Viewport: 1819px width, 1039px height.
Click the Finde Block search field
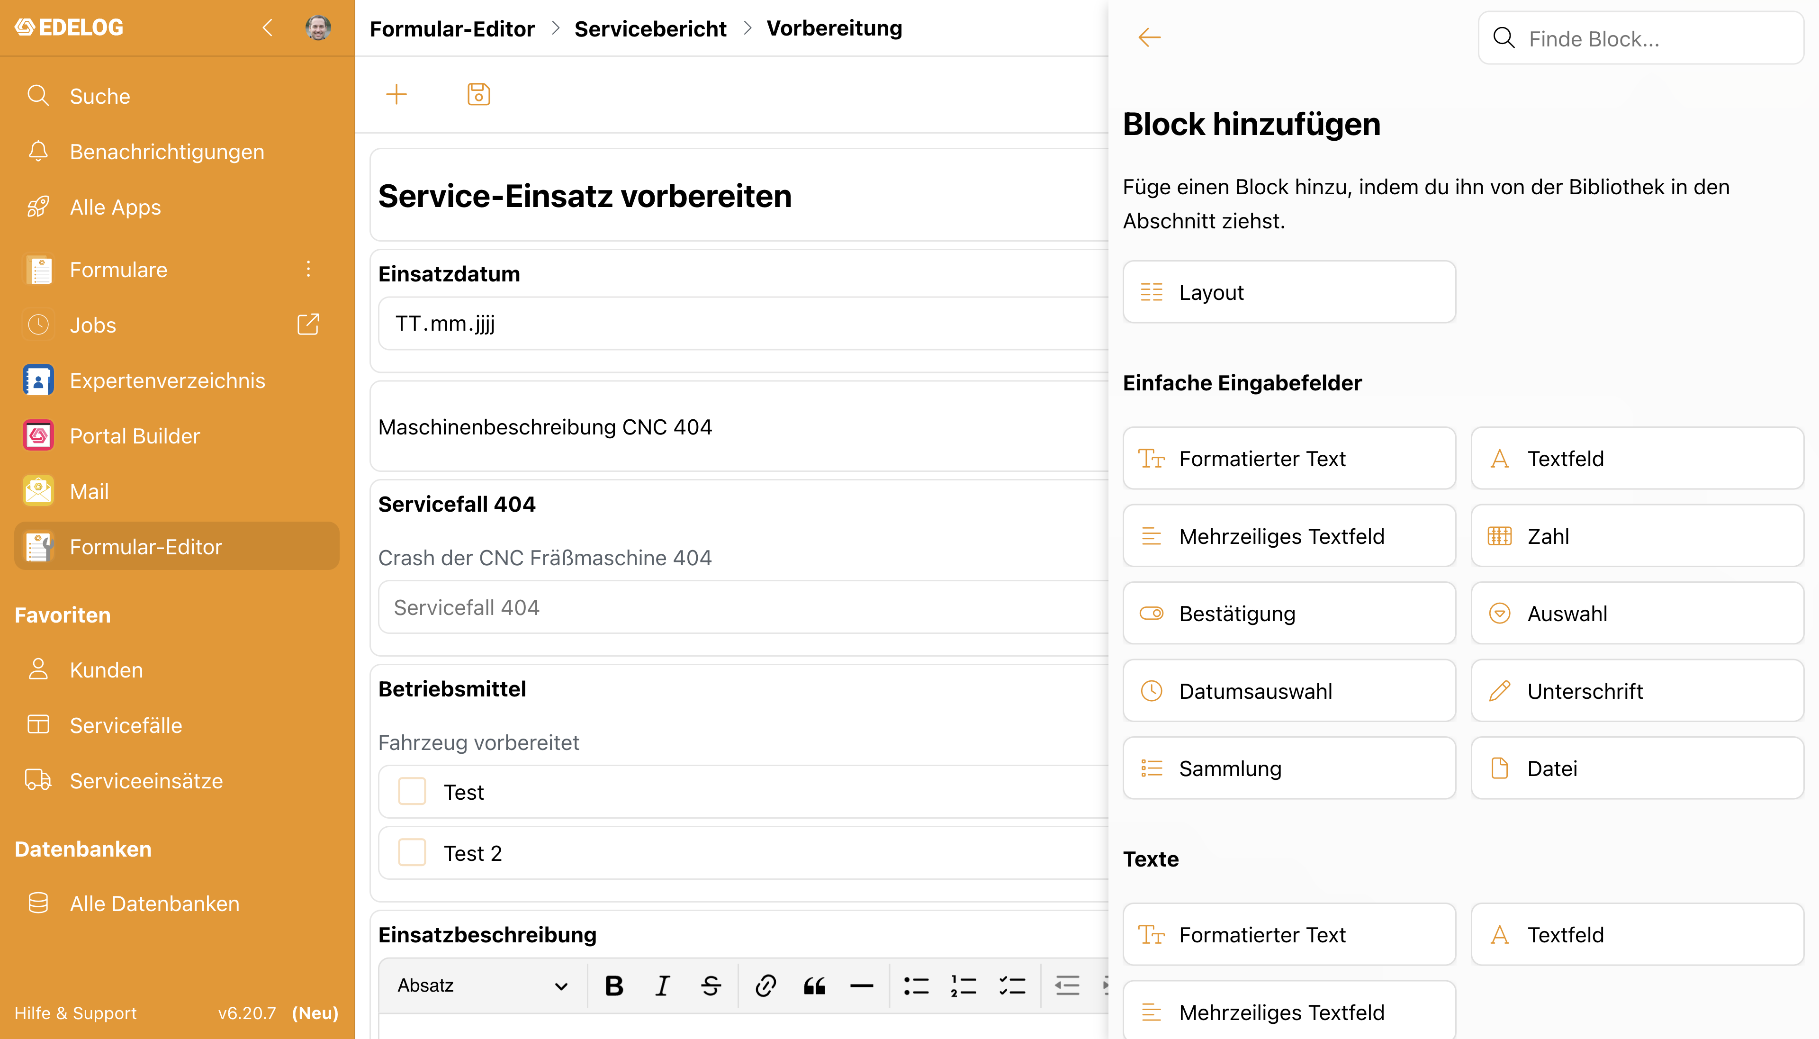click(1641, 38)
